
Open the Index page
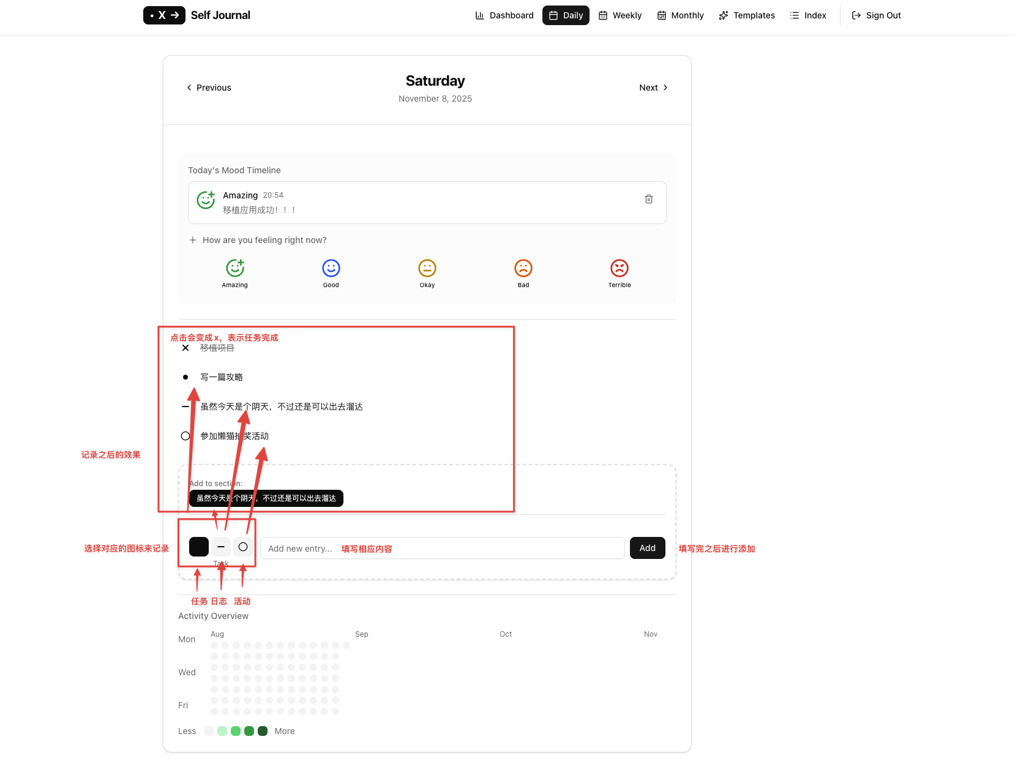tap(808, 15)
